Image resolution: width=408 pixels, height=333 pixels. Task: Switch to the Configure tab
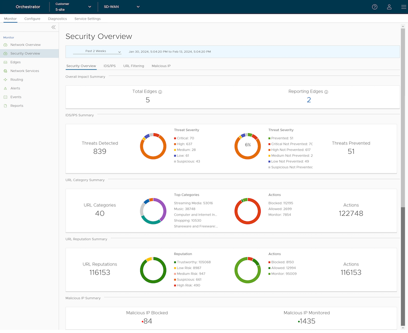click(x=32, y=19)
